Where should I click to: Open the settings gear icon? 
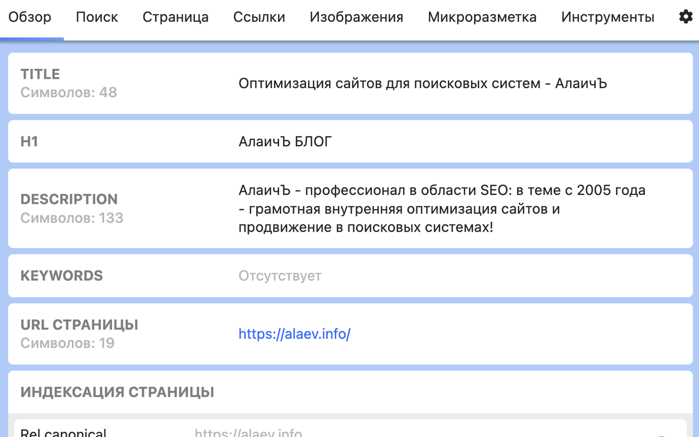[x=685, y=17]
